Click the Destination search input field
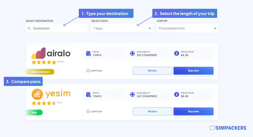Viewport: 253px width, 137px height. coord(57,28)
